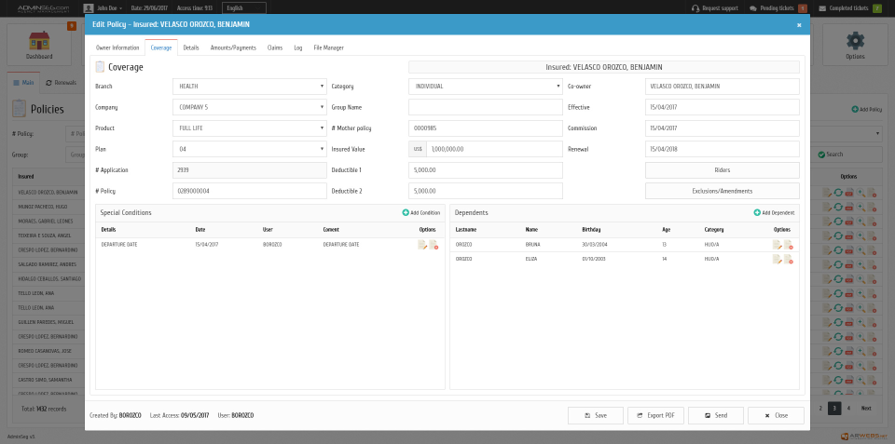This screenshot has height=444, width=895.
Task: Edit dependent ELIZA OROZCO
Action: coord(778,260)
